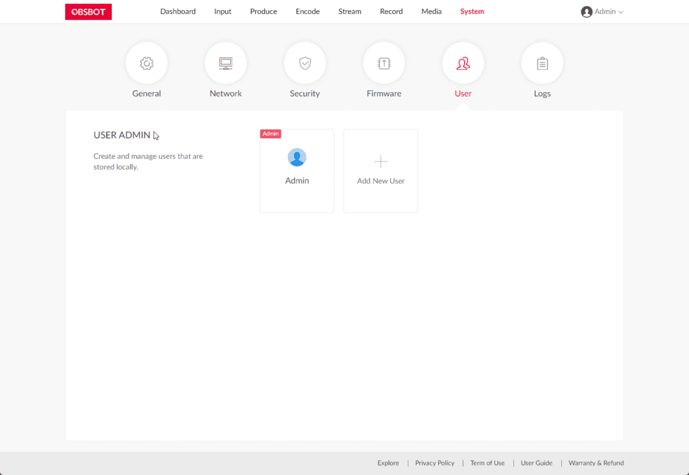Image resolution: width=689 pixels, height=475 pixels.
Task: Click the Warranty & Refund link
Action: pyautogui.click(x=595, y=463)
